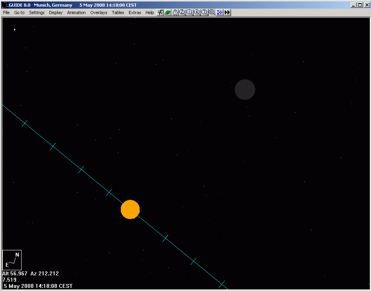The height and width of the screenshot is (291, 371).
Task: Open the Animation menu
Action: [x=76, y=13]
